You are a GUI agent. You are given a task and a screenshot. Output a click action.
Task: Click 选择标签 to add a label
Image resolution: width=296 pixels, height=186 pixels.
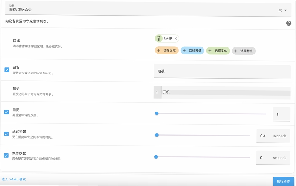pyautogui.click(x=244, y=51)
